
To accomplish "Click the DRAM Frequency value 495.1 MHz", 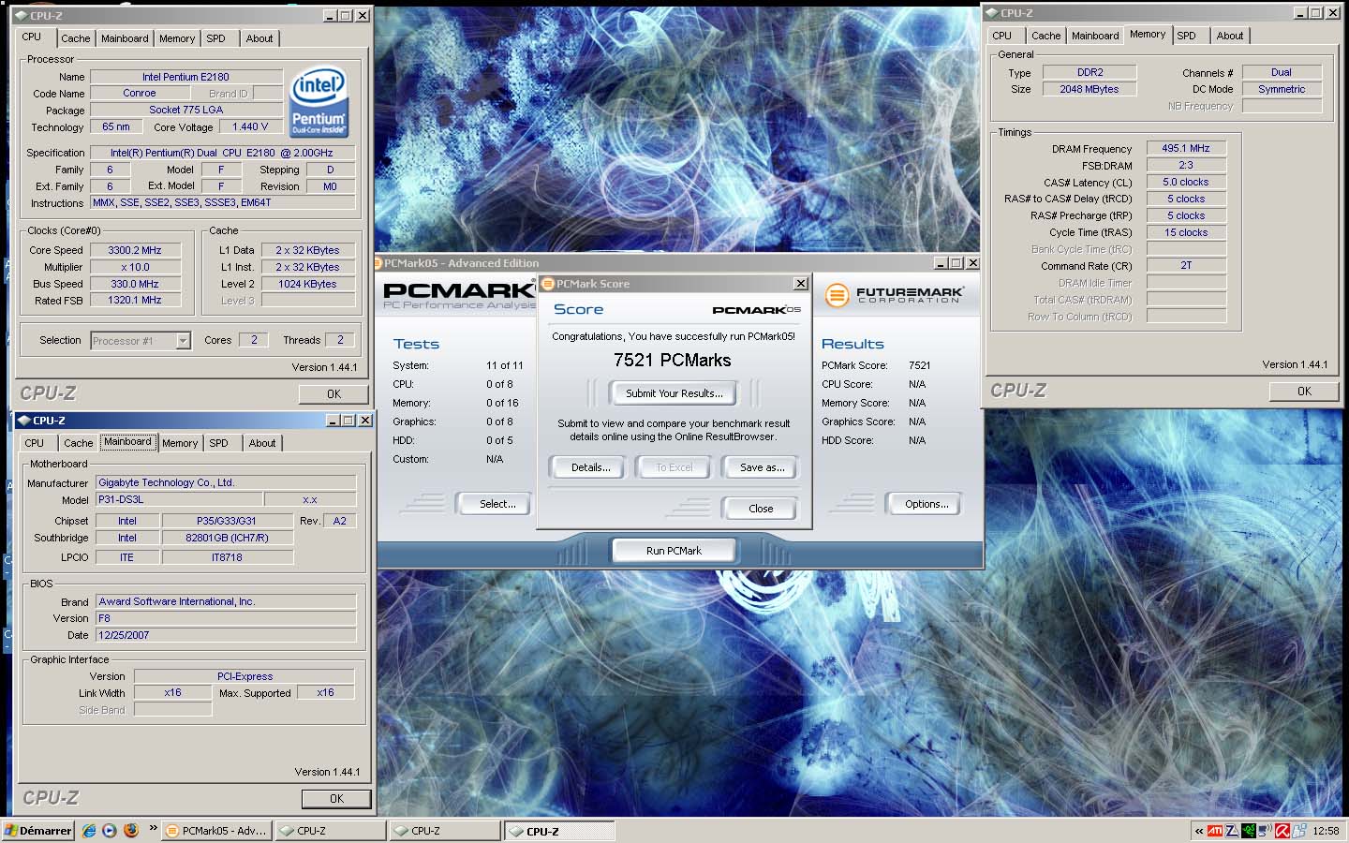I will (x=1186, y=148).
